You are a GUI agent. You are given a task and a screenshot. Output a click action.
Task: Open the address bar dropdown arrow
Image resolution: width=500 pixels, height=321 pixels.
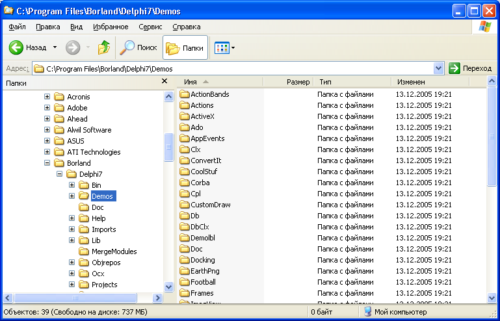pyautogui.click(x=439, y=68)
